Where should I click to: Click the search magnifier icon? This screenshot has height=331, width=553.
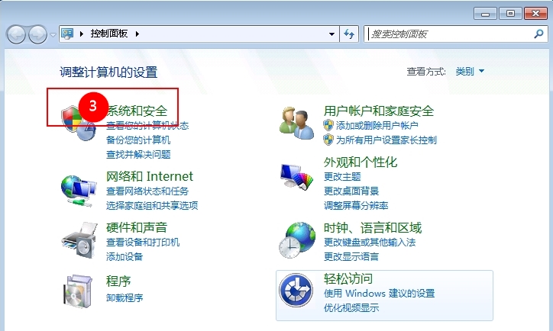[538, 34]
